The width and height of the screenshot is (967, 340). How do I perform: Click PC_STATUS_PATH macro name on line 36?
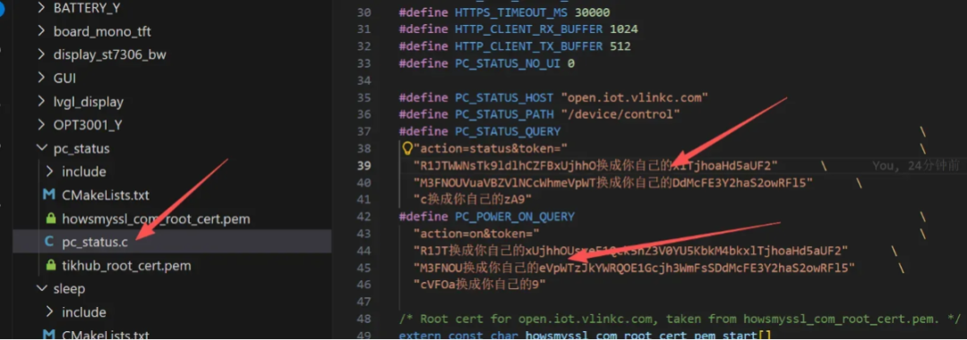coord(505,114)
